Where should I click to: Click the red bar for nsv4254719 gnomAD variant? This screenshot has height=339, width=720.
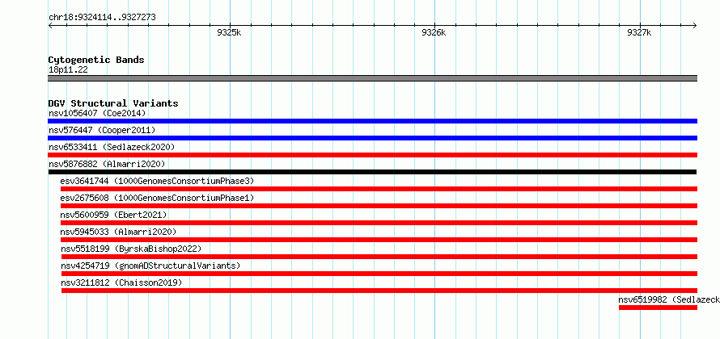(x=379, y=274)
